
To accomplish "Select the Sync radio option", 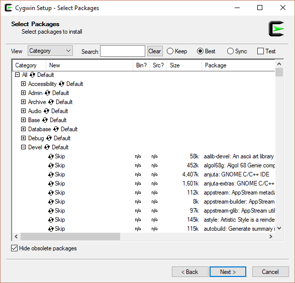I will (230, 51).
